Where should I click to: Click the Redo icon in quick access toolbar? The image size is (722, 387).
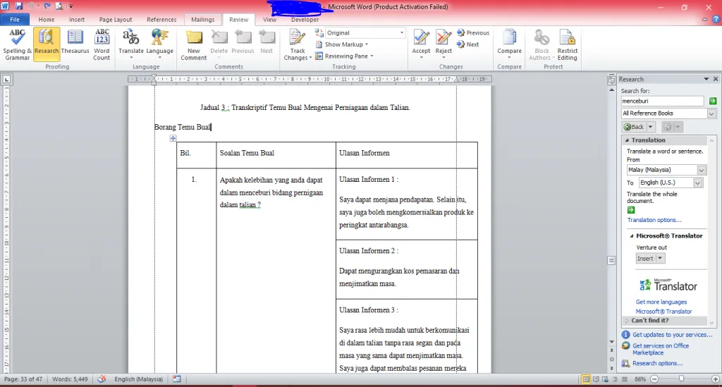47,6
